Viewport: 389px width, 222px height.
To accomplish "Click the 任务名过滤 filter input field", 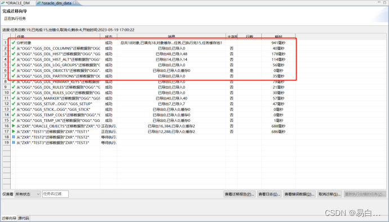I will (x=55, y=194).
